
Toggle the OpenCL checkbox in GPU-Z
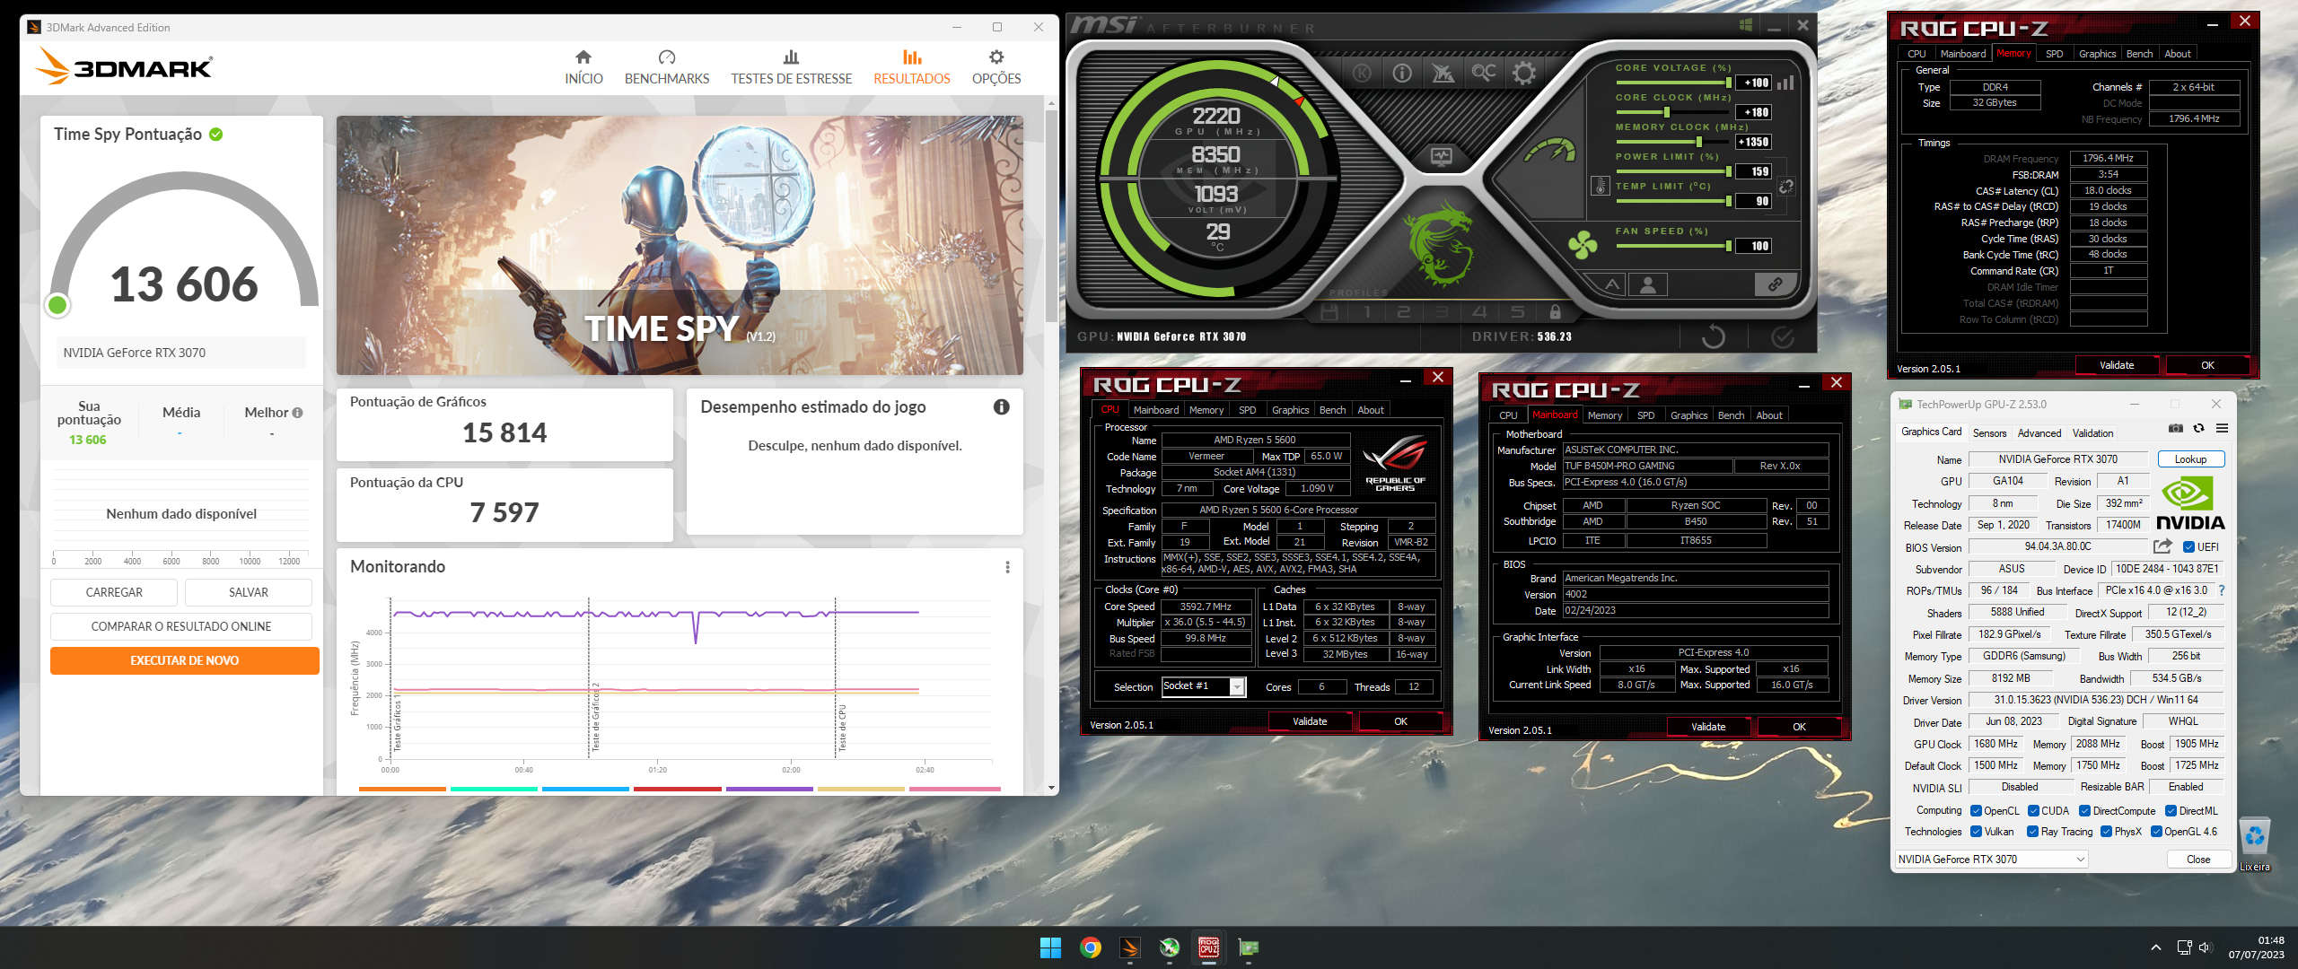pyautogui.click(x=1976, y=811)
